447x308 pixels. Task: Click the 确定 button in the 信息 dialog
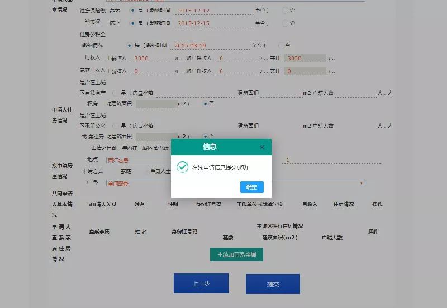click(252, 187)
